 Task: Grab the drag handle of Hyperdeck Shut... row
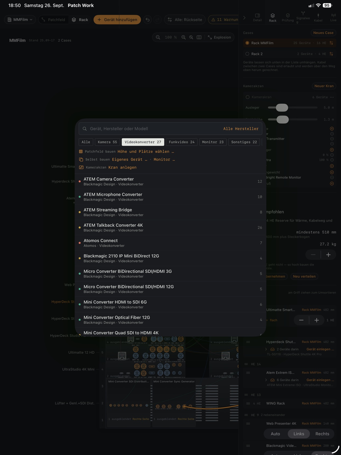(248, 342)
